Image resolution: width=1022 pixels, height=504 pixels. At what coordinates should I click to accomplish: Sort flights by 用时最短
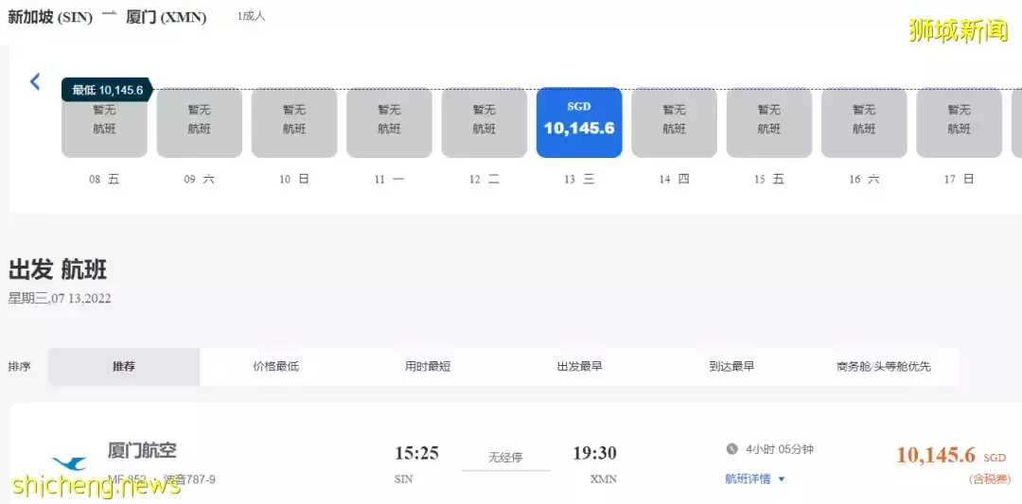point(428,367)
